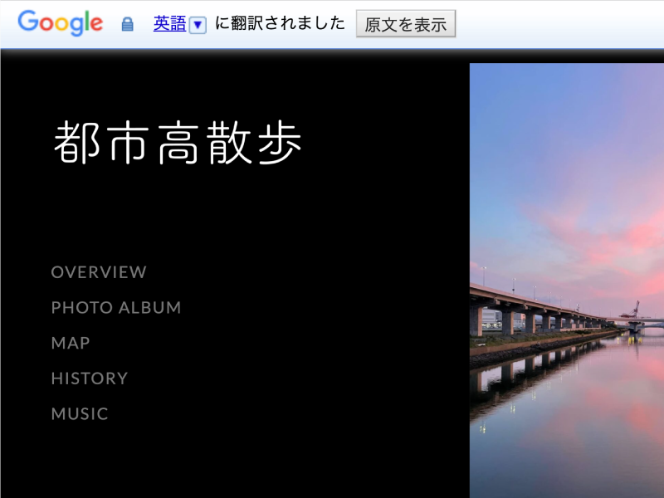664x498 pixels.
Task: Open the HISTORY section
Action: pyautogui.click(x=90, y=378)
